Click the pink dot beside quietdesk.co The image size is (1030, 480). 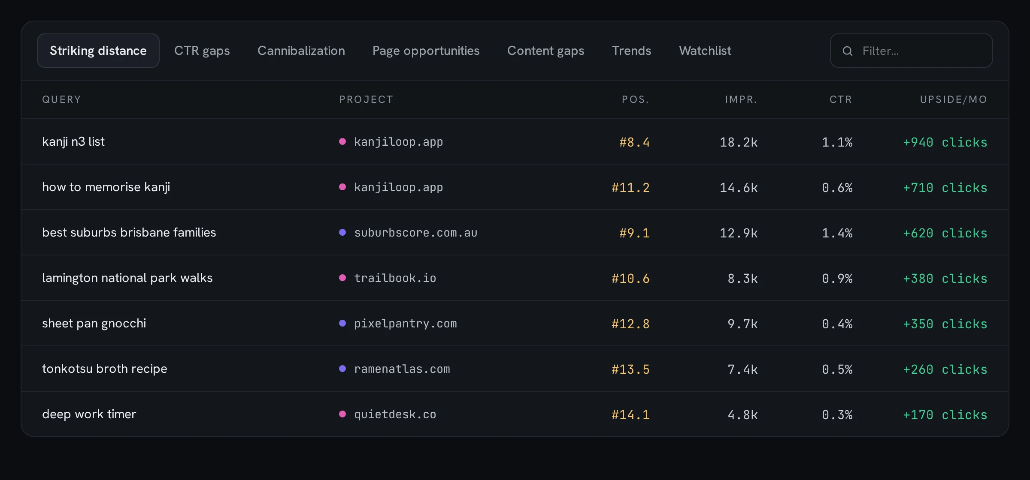point(342,414)
